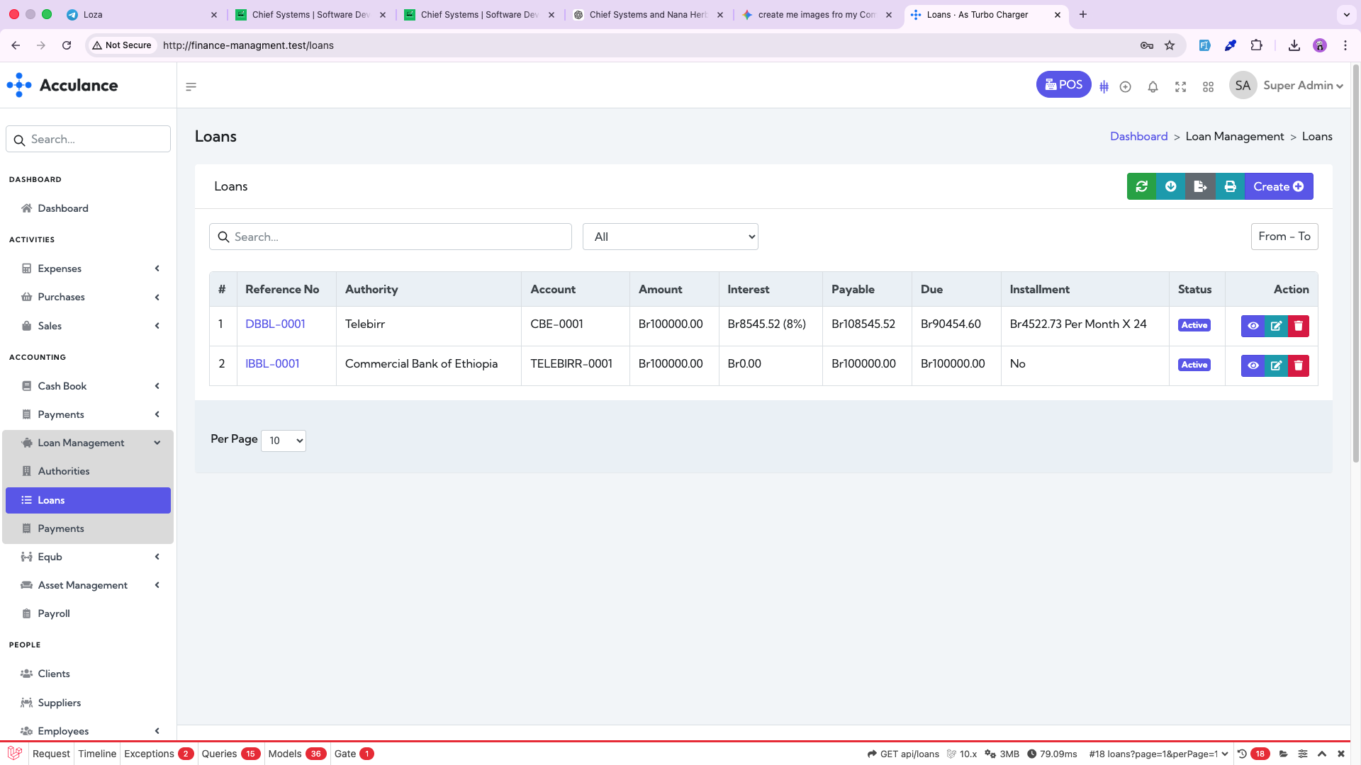
Task: View DBBL-0001 loan using the eye icon
Action: coord(1253,326)
